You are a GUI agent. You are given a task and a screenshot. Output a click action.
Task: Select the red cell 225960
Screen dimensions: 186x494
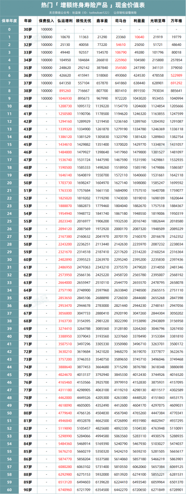tap(121, 59)
